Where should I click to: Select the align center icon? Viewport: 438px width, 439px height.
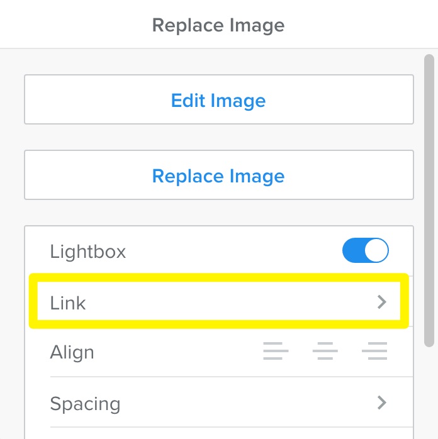(x=325, y=352)
